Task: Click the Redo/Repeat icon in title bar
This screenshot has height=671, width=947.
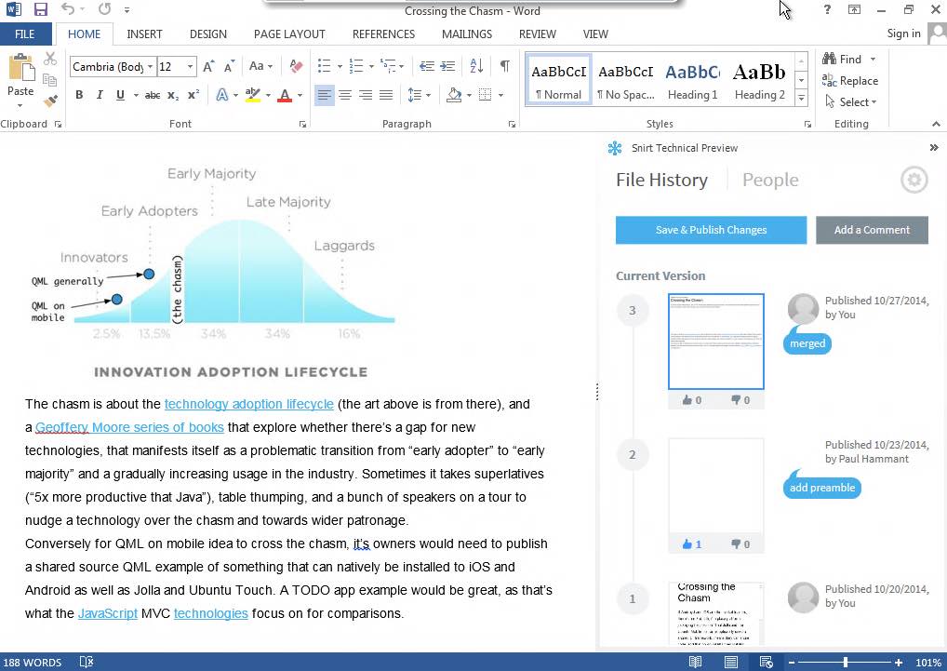Action: (104, 9)
